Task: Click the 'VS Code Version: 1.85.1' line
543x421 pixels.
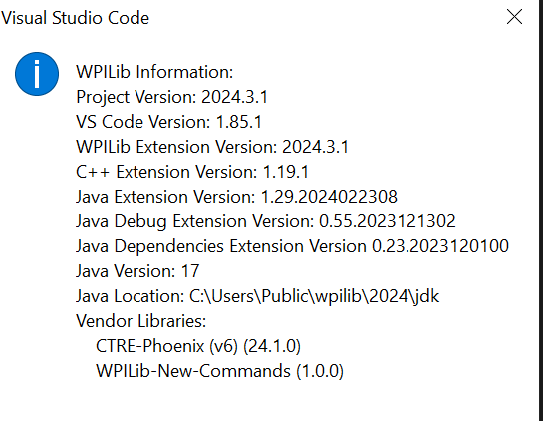Action: coord(168,122)
